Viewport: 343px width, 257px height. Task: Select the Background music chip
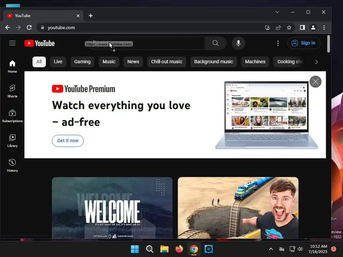(213, 62)
